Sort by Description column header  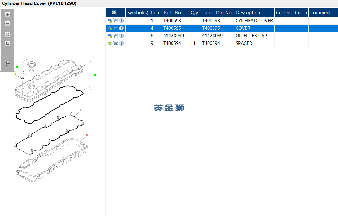[254, 13]
